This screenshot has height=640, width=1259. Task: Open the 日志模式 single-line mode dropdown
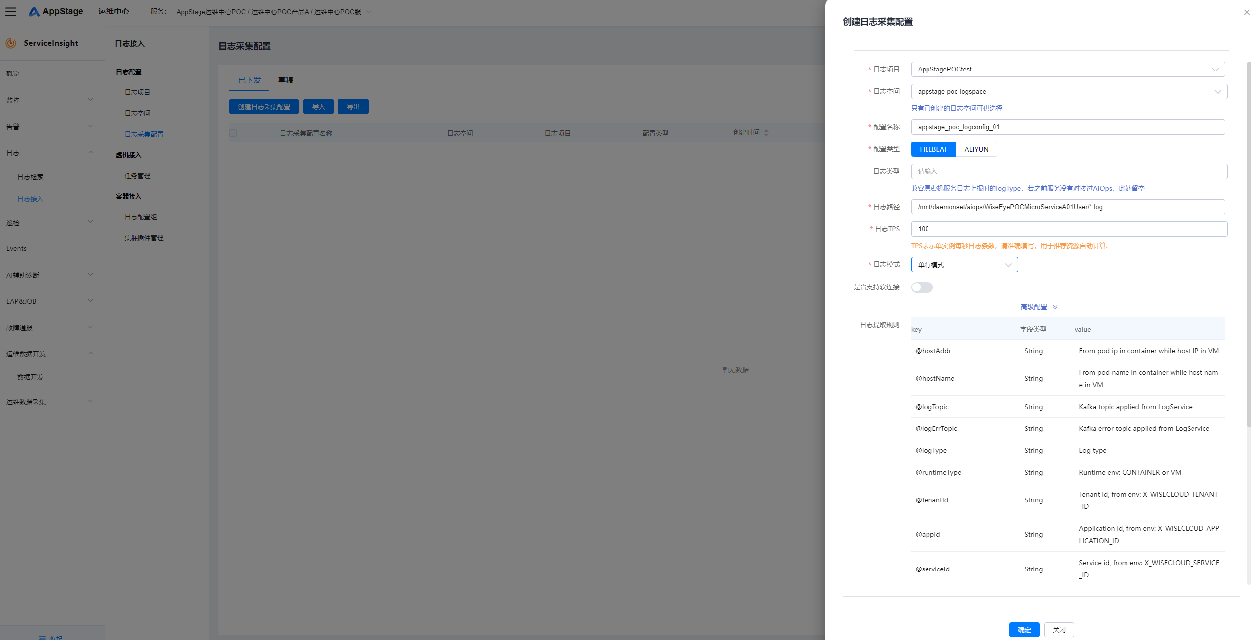point(964,265)
